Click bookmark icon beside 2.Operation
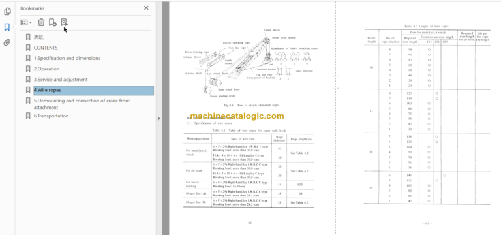Viewport: 501px width, 235px height. pos(28,69)
